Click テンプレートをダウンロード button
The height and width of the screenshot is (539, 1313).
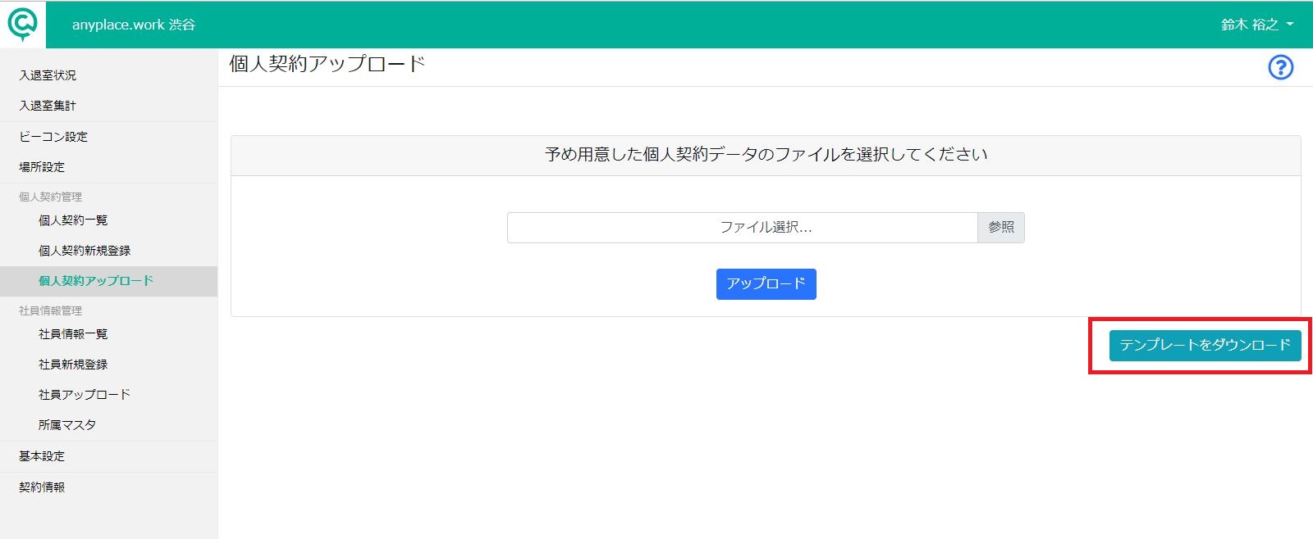(x=1205, y=346)
